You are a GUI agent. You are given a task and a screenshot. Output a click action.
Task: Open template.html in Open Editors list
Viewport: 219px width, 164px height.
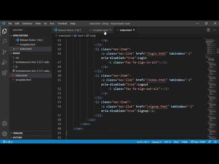(27, 45)
